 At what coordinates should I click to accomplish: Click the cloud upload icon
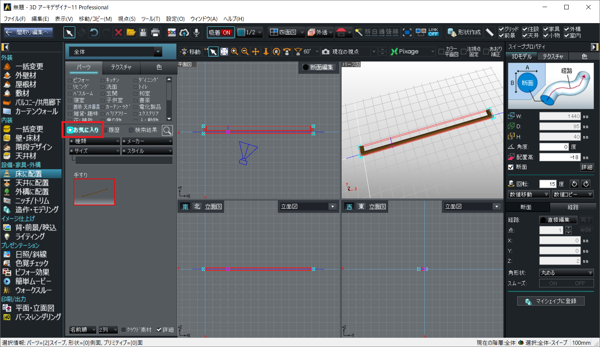click(x=184, y=32)
